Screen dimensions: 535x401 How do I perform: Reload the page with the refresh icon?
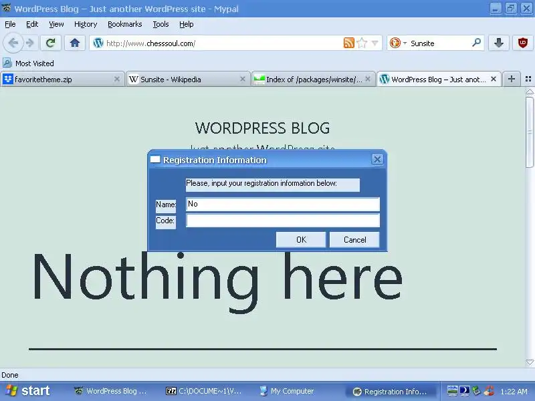[x=51, y=43]
